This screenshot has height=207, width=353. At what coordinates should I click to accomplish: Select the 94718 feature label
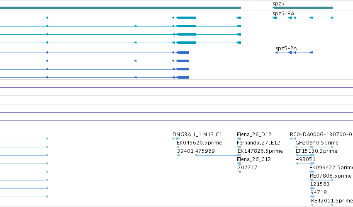[318, 193]
